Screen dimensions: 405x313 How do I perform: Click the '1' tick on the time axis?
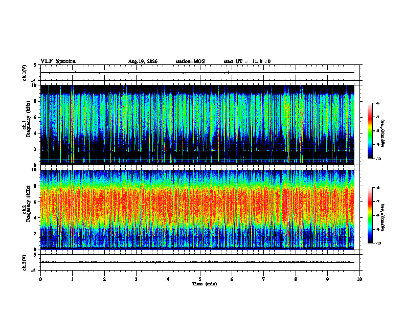[72, 279]
